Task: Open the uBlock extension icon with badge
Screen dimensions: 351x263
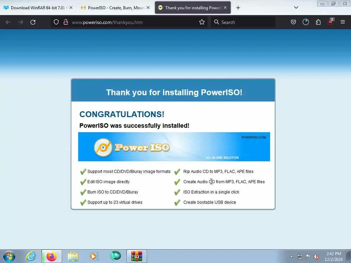Action: point(331,22)
